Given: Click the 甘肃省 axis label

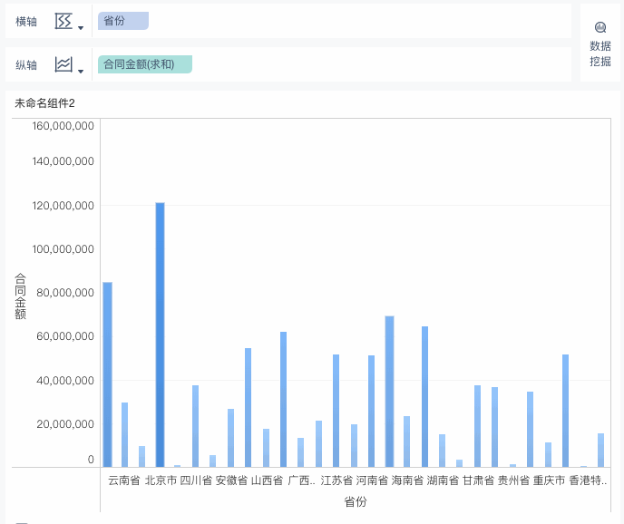Looking at the screenshot, I should click(x=478, y=480).
